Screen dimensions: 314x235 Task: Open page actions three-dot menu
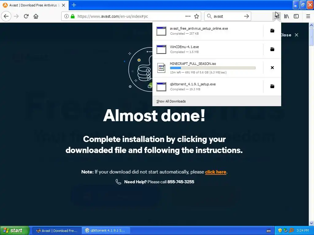(x=188, y=16)
